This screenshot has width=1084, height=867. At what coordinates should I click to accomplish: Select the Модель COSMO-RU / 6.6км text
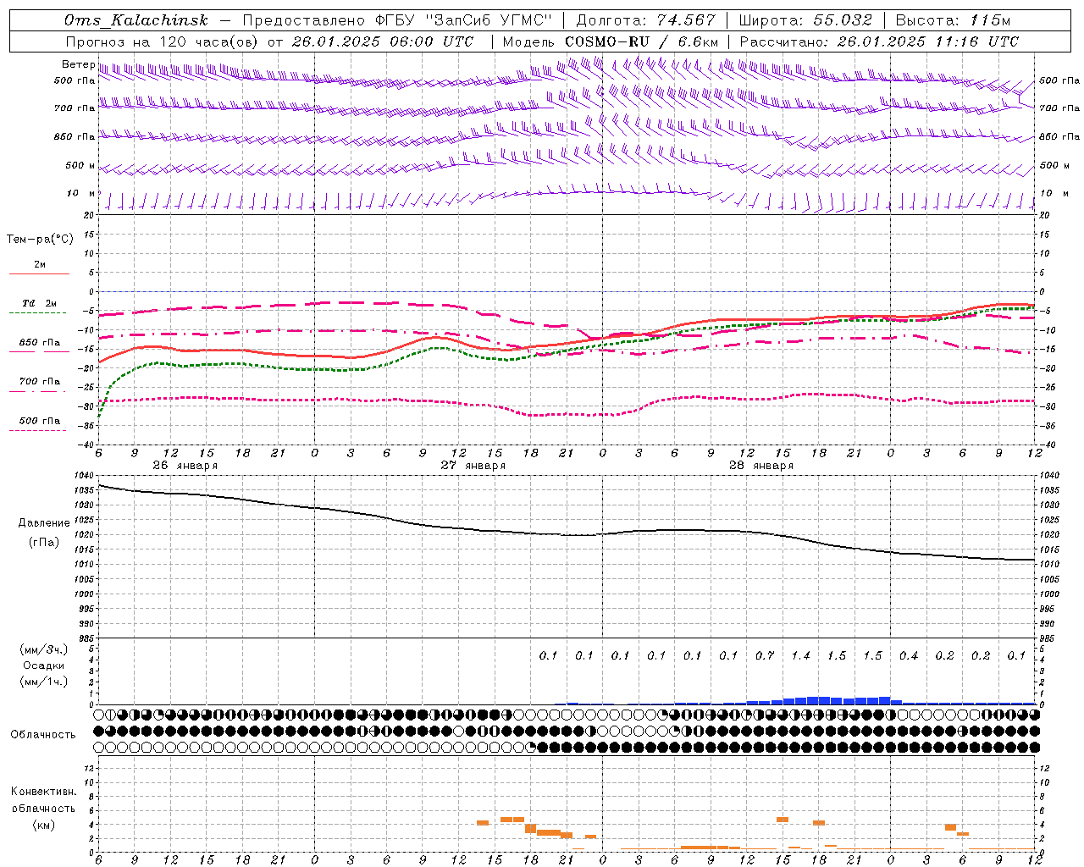tap(611, 41)
